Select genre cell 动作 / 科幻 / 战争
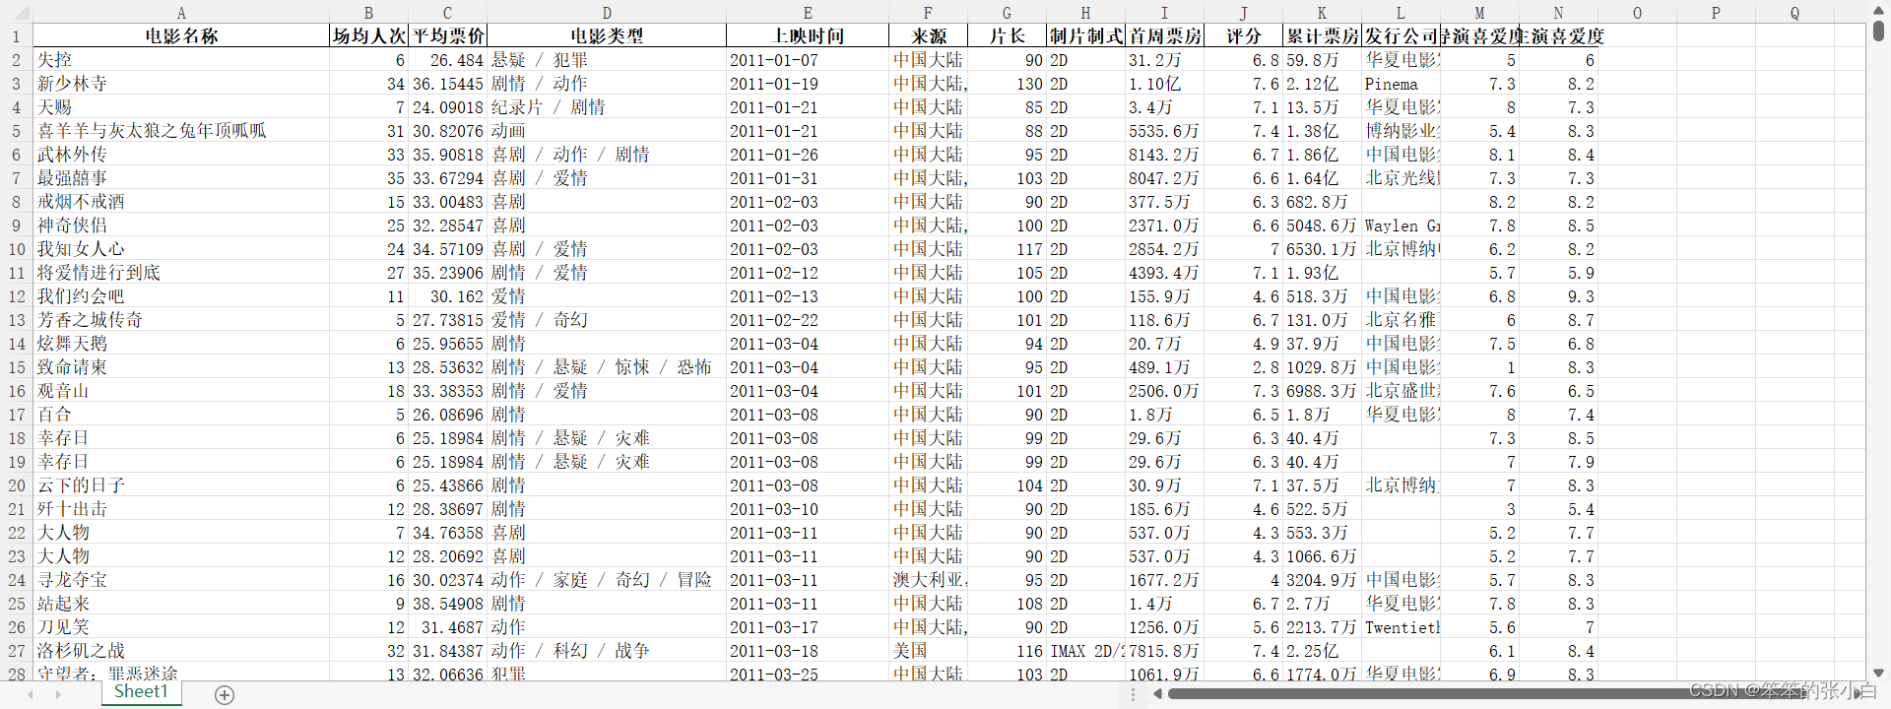 [607, 651]
